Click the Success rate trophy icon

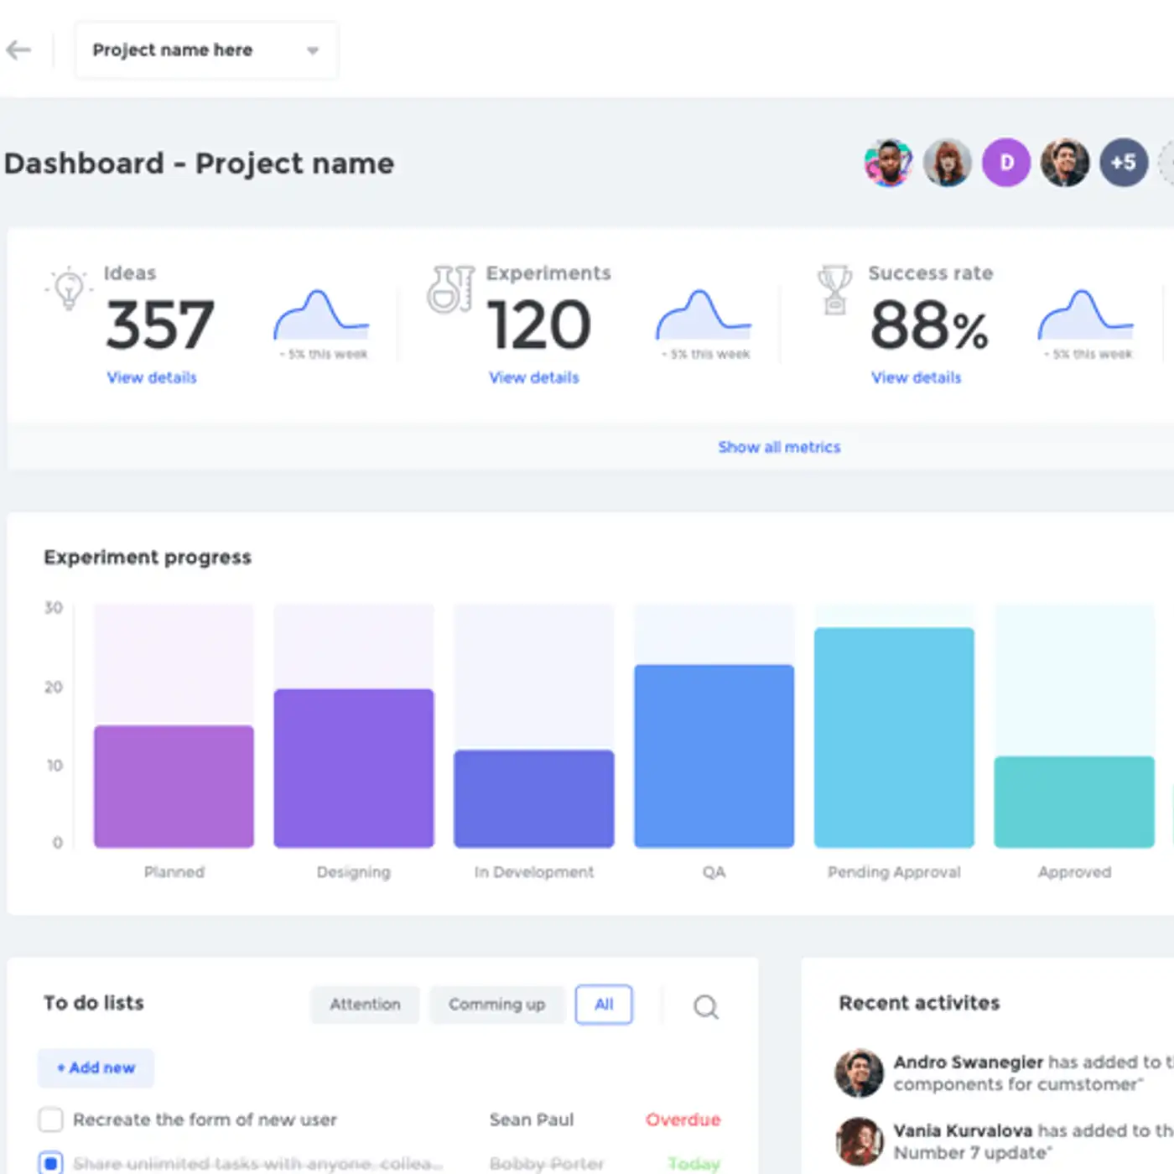[x=834, y=289]
